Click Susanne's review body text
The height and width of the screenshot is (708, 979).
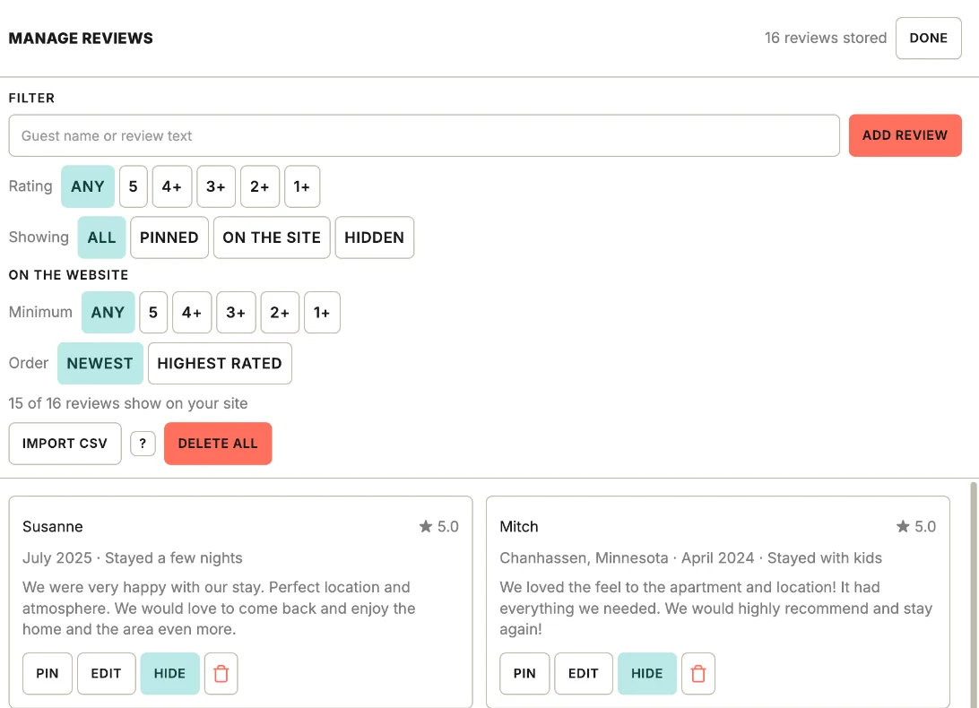click(219, 609)
